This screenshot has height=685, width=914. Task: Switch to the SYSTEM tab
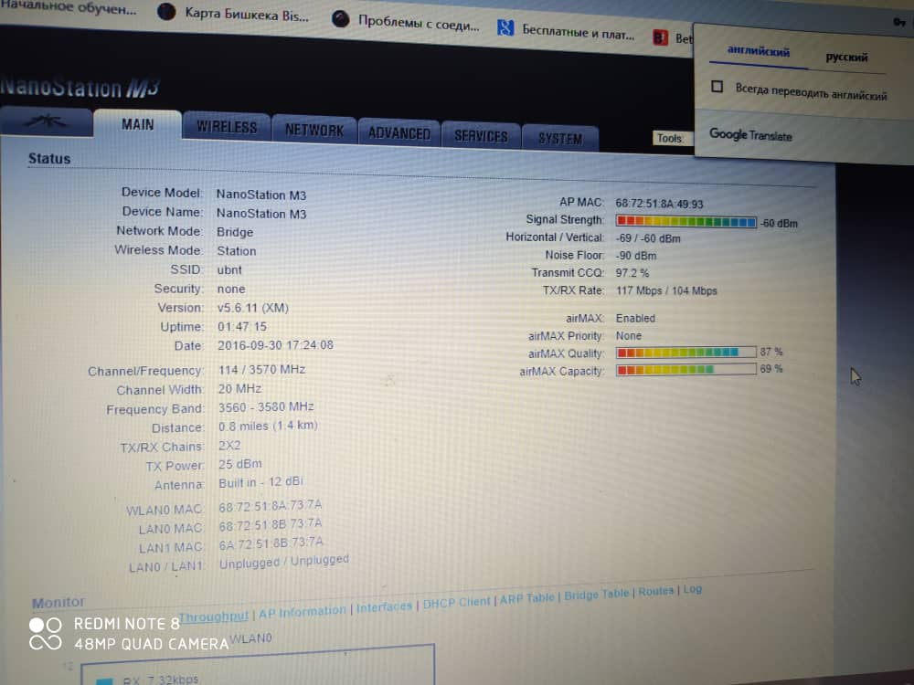pos(559,139)
